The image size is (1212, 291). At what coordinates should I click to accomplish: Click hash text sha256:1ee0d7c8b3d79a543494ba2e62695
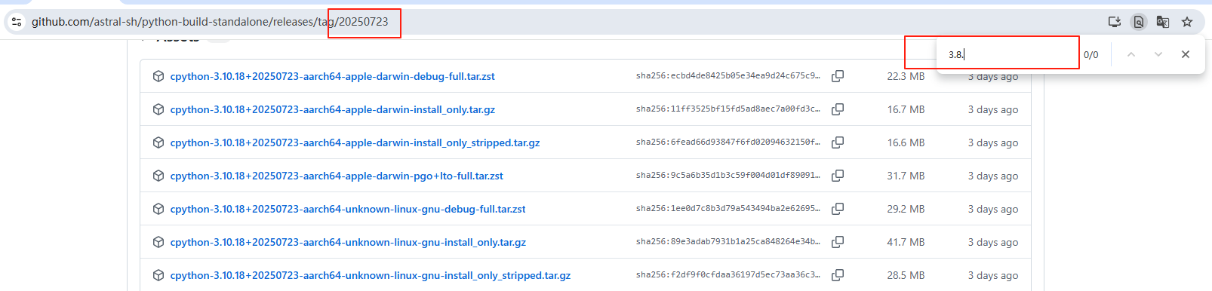(x=728, y=208)
